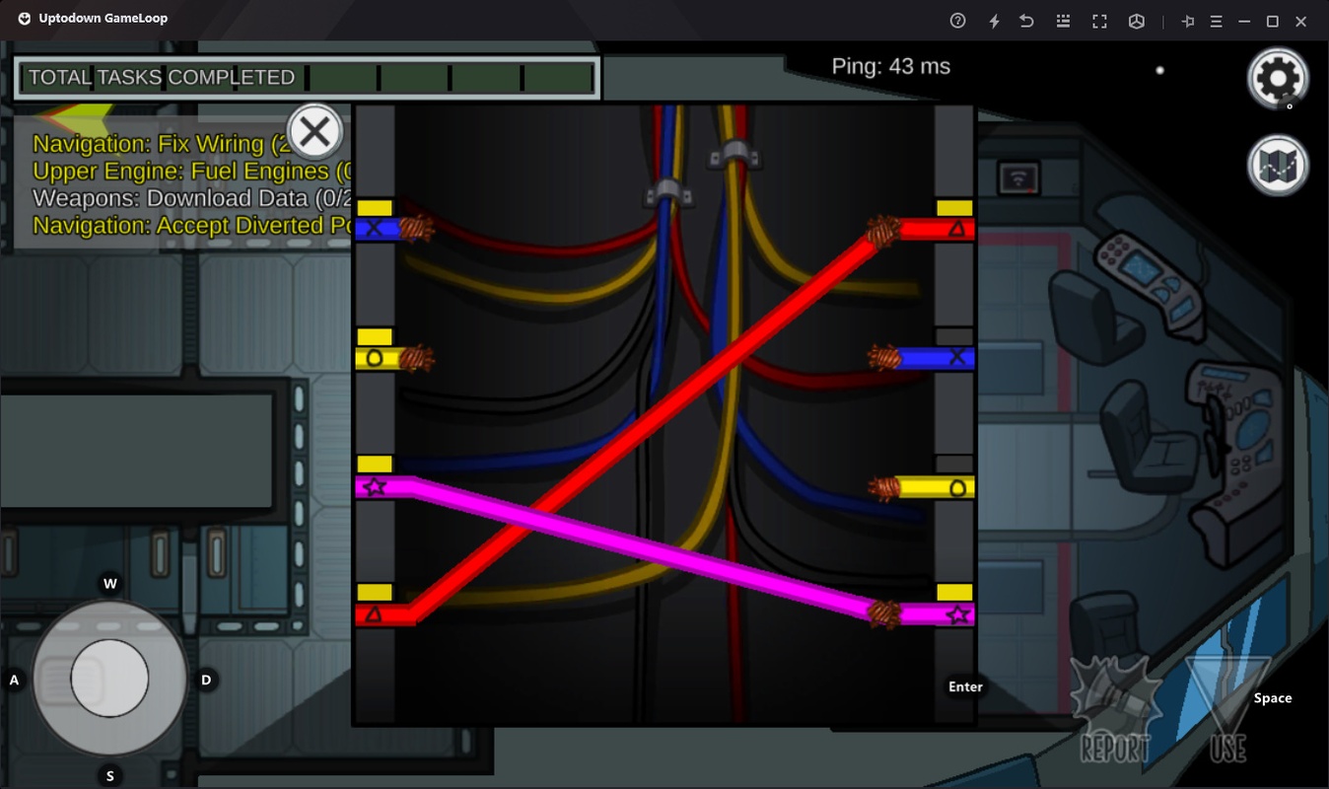Click the Navigation: Accept Diverted Power task
The width and height of the screenshot is (1329, 789).
[x=192, y=226]
